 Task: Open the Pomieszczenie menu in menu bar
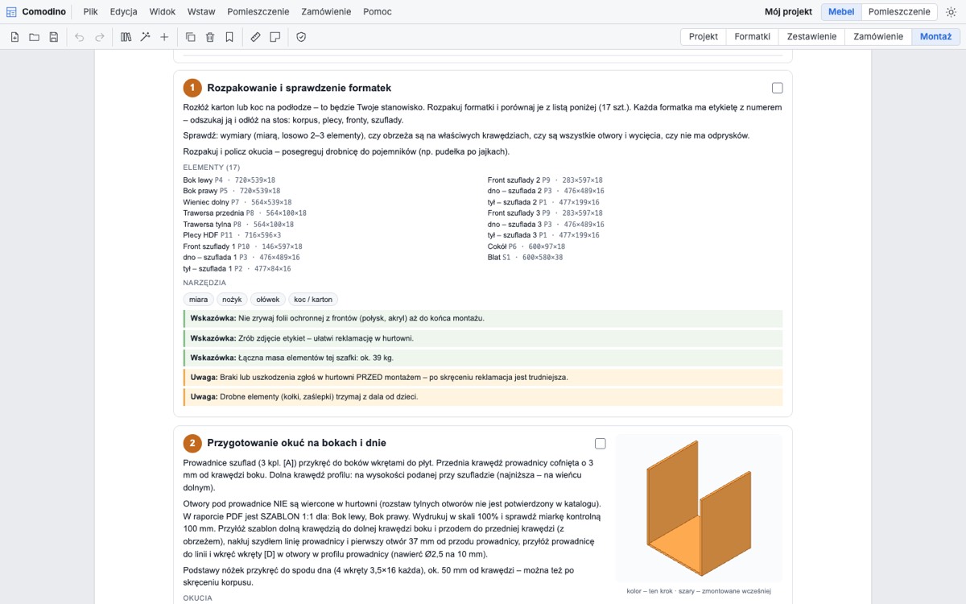(258, 12)
